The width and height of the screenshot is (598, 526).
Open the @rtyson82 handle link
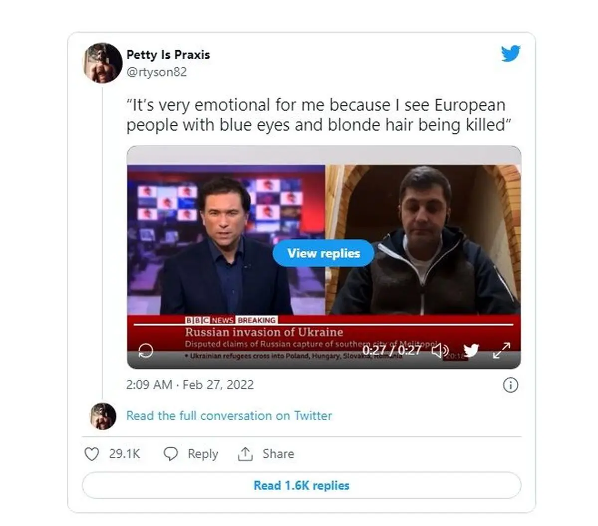point(156,72)
